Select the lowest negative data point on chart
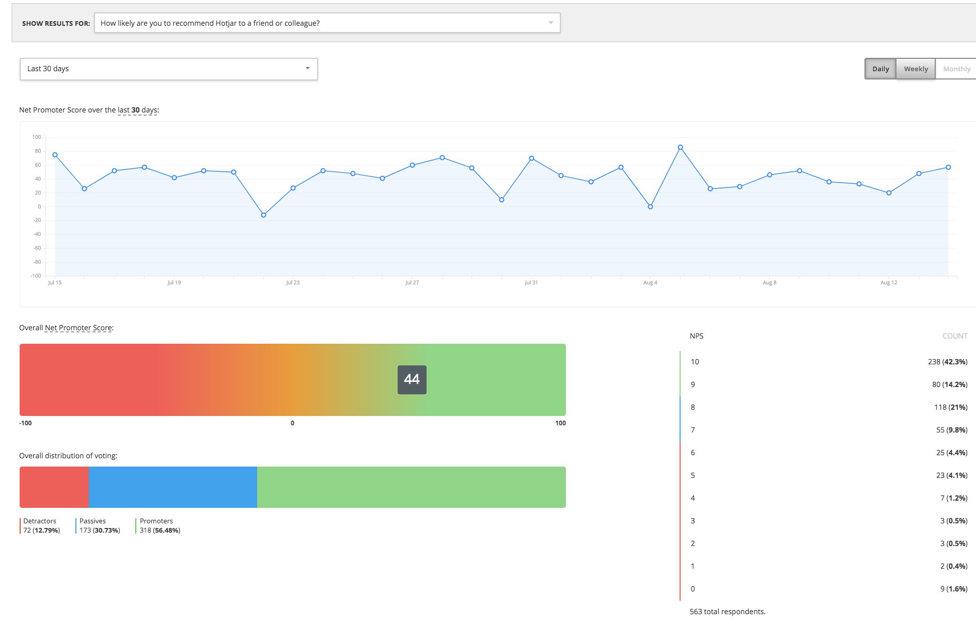 (x=263, y=215)
